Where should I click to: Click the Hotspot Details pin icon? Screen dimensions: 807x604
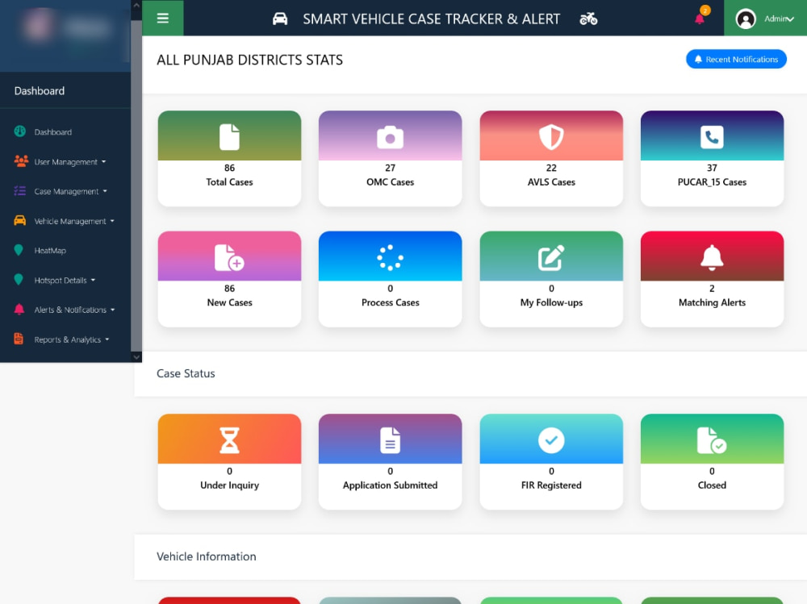pyautogui.click(x=19, y=280)
